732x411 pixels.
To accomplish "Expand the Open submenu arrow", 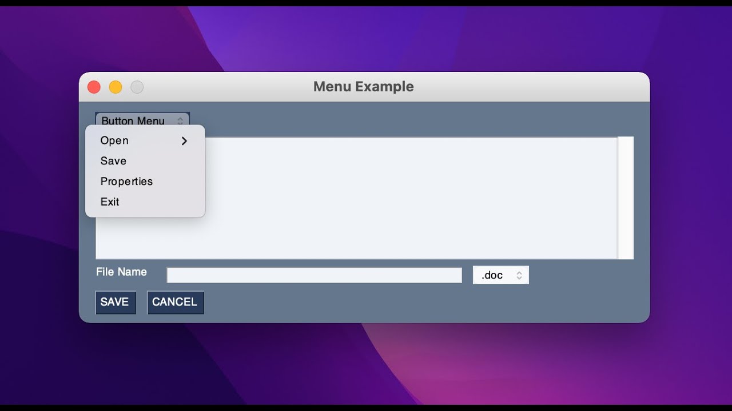I will (184, 141).
